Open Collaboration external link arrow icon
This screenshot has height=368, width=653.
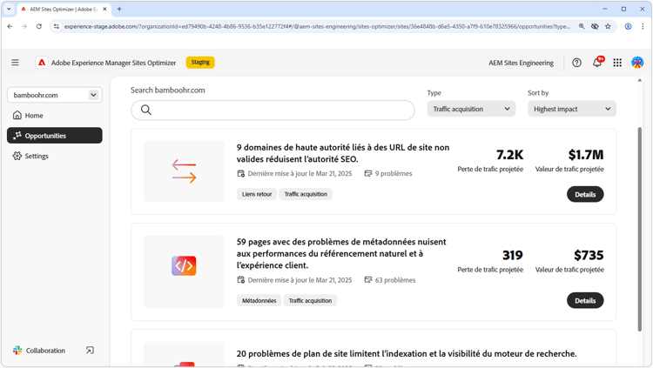pyautogui.click(x=90, y=351)
